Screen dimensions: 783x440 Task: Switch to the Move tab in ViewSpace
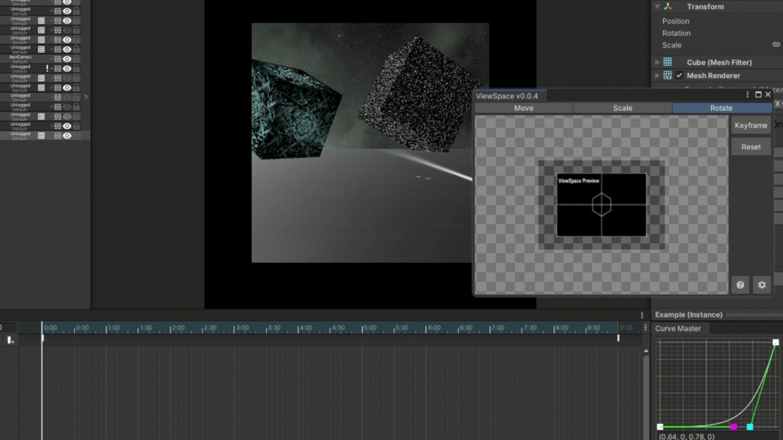coord(523,108)
